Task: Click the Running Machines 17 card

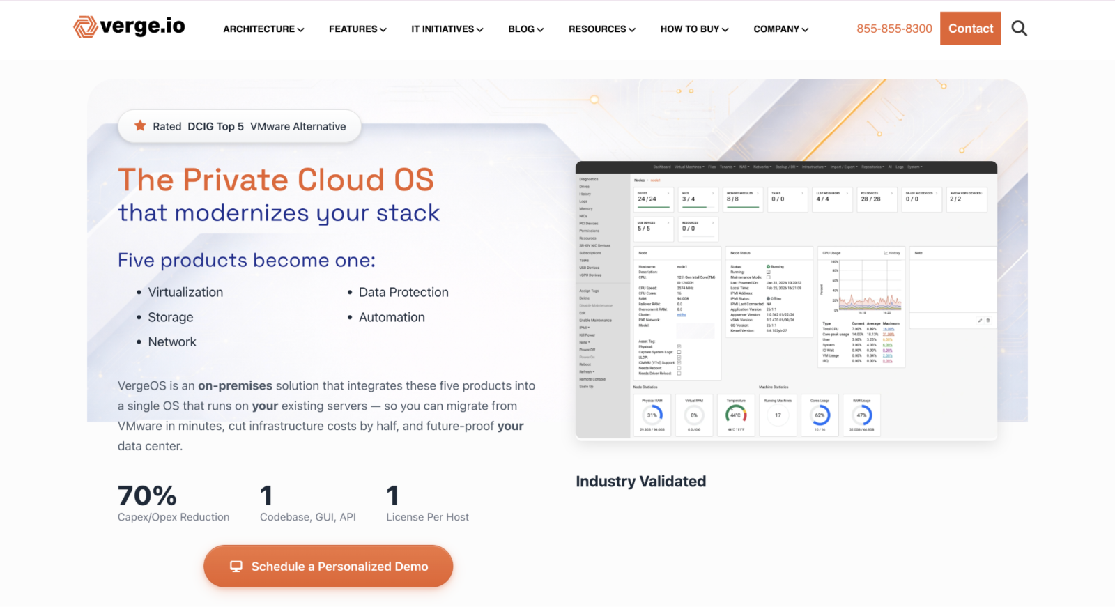Action: (778, 415)
